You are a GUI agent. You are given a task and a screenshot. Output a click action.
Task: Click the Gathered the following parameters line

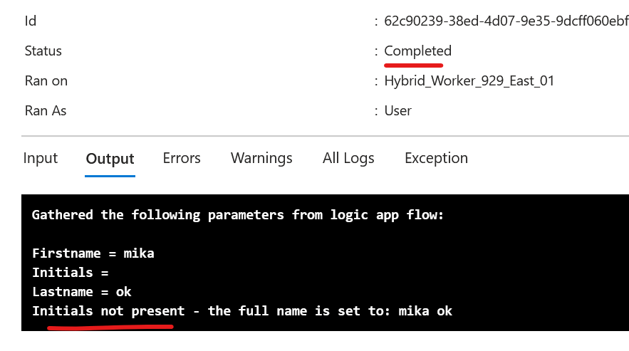click(237, 215)
